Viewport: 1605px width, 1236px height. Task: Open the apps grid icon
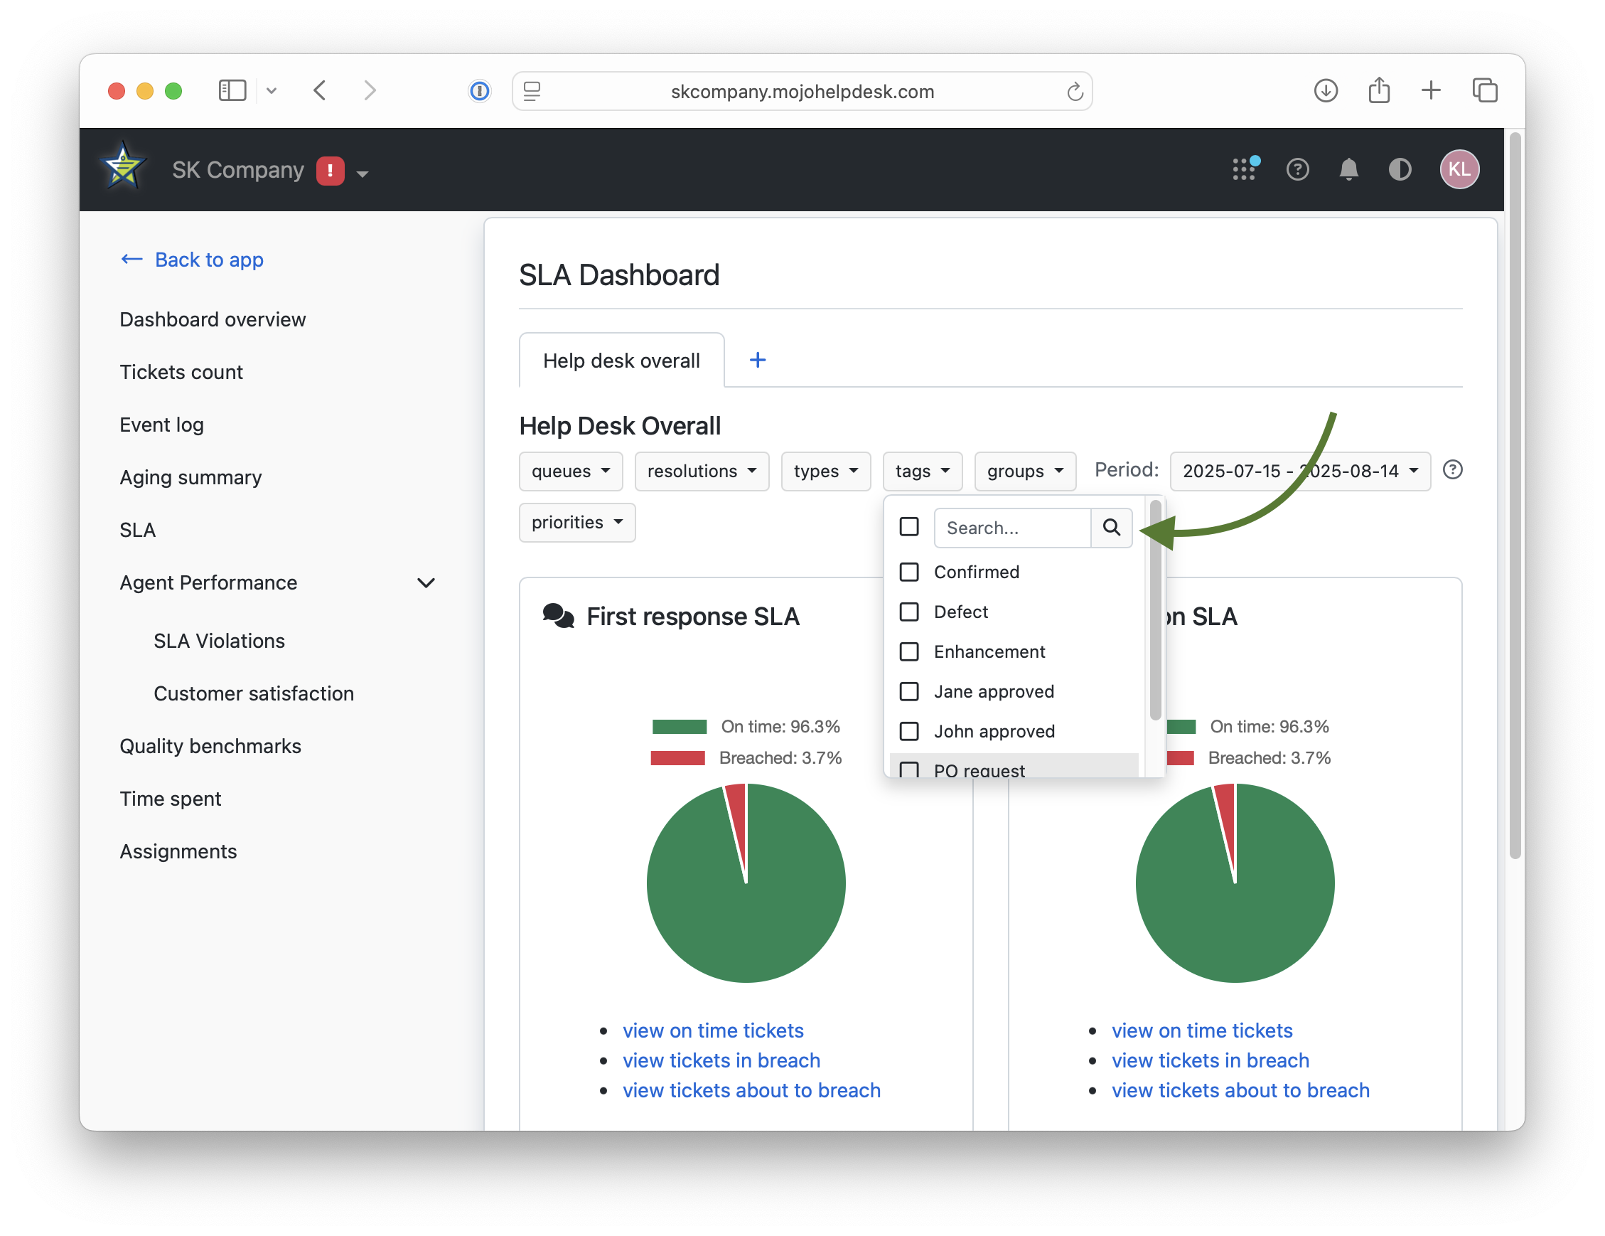(1244, 169)
